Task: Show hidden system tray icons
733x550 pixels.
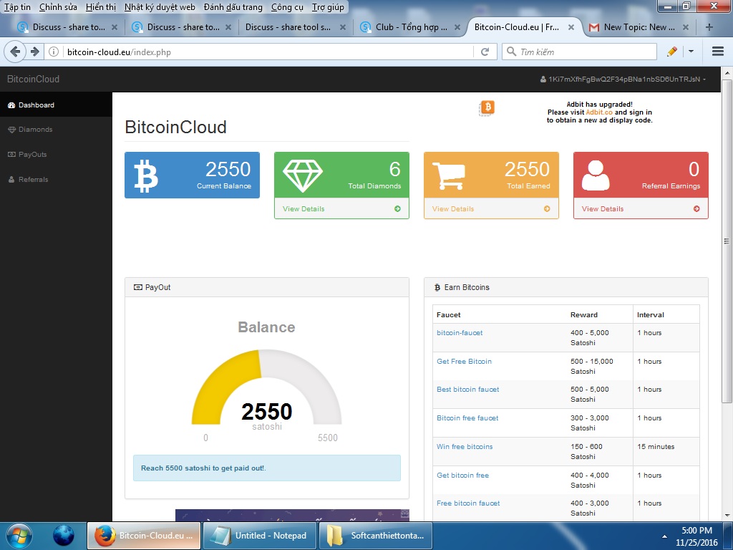Action: tap(664, 536)
